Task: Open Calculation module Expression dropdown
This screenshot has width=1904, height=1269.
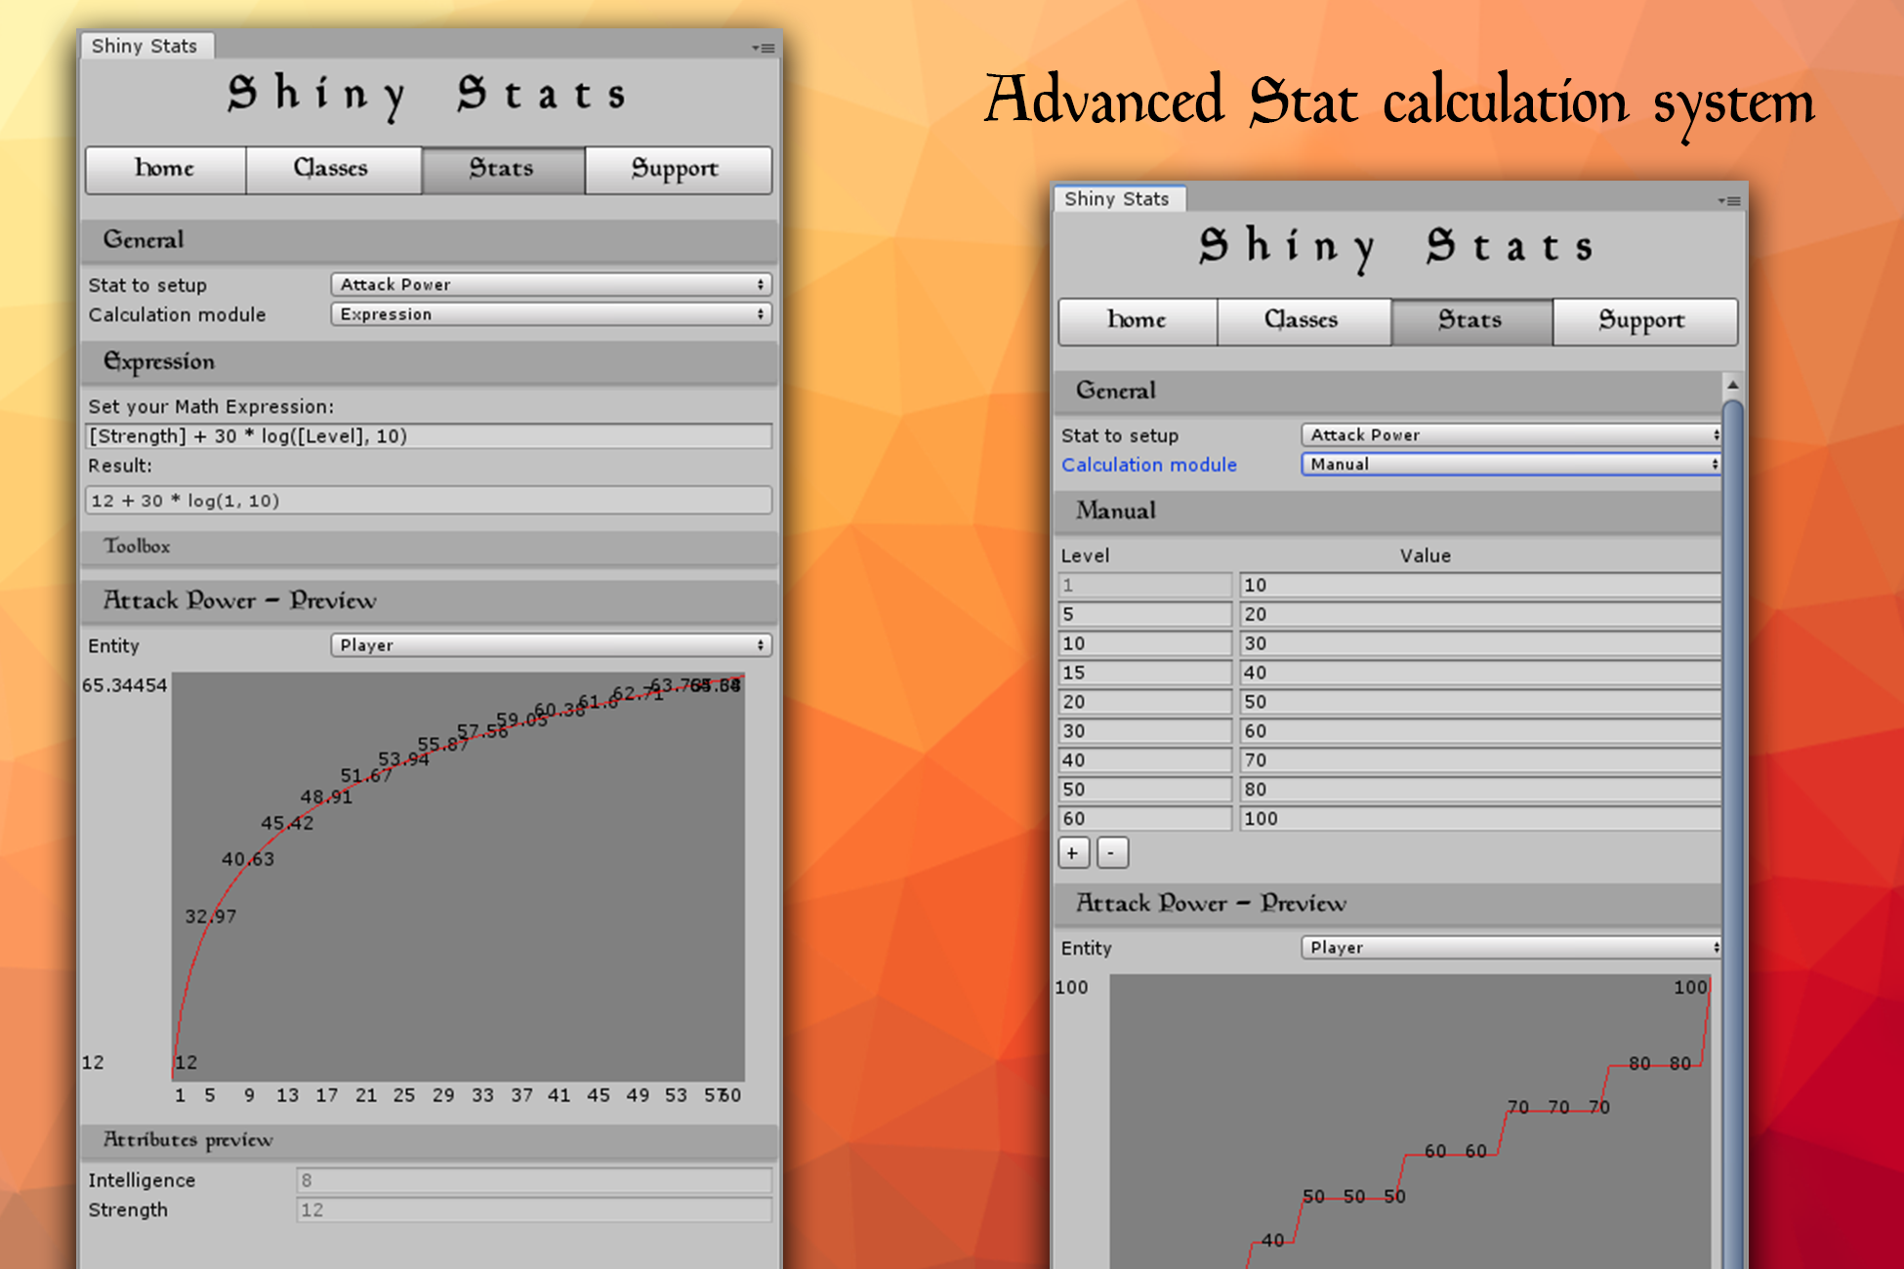Action: coord(551,314)
